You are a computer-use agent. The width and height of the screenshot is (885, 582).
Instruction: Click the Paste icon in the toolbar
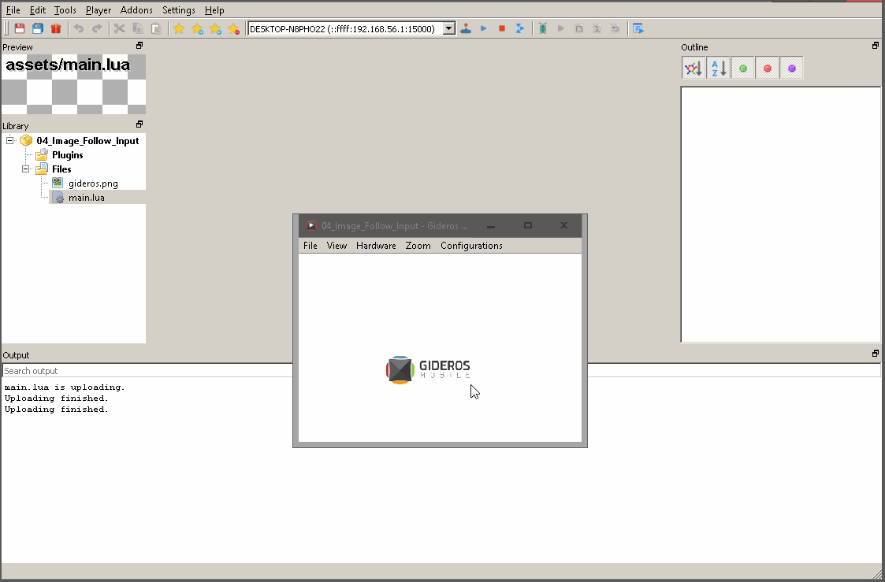pyautogui.click(x=157, y=28)
